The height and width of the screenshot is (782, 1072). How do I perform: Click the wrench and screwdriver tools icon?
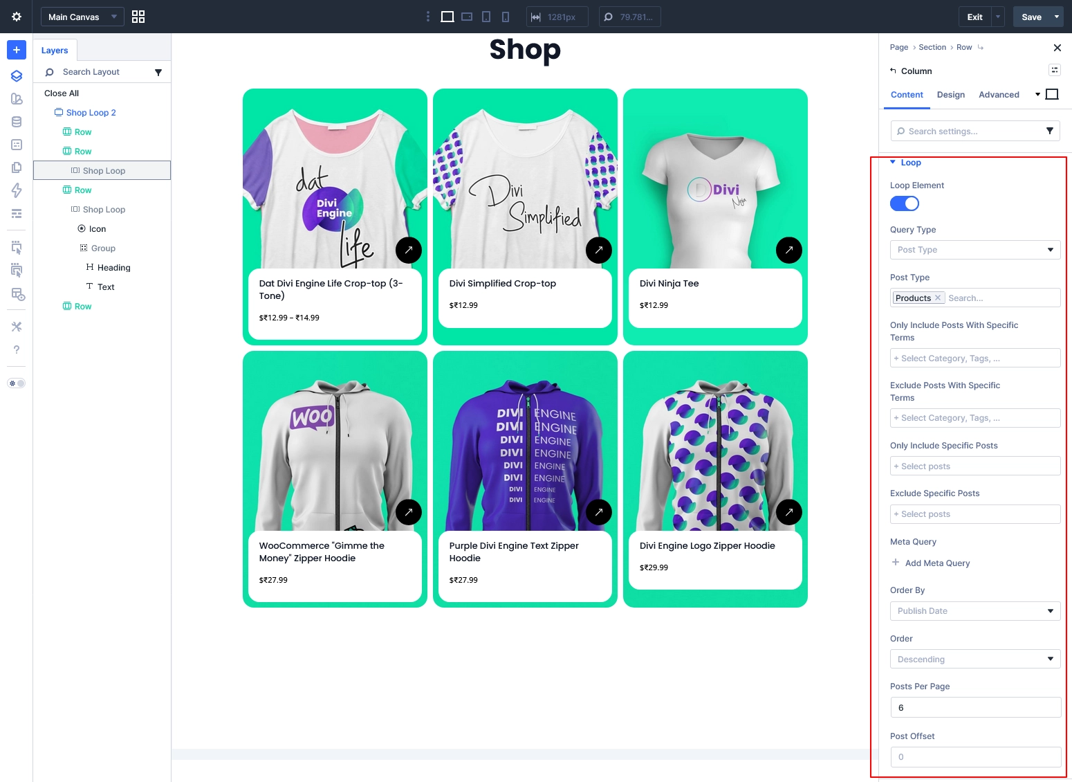[16, 326]
